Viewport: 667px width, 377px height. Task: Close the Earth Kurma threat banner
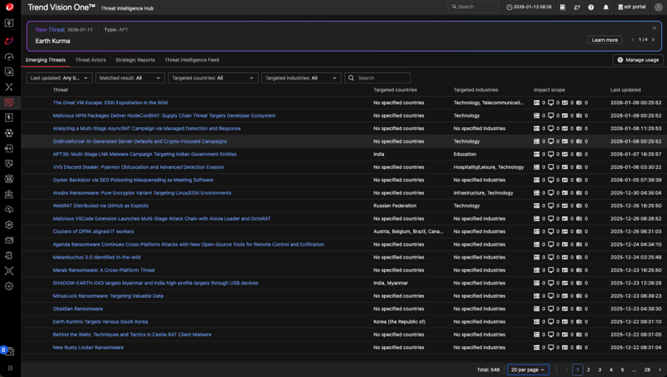tap(654, 29)
